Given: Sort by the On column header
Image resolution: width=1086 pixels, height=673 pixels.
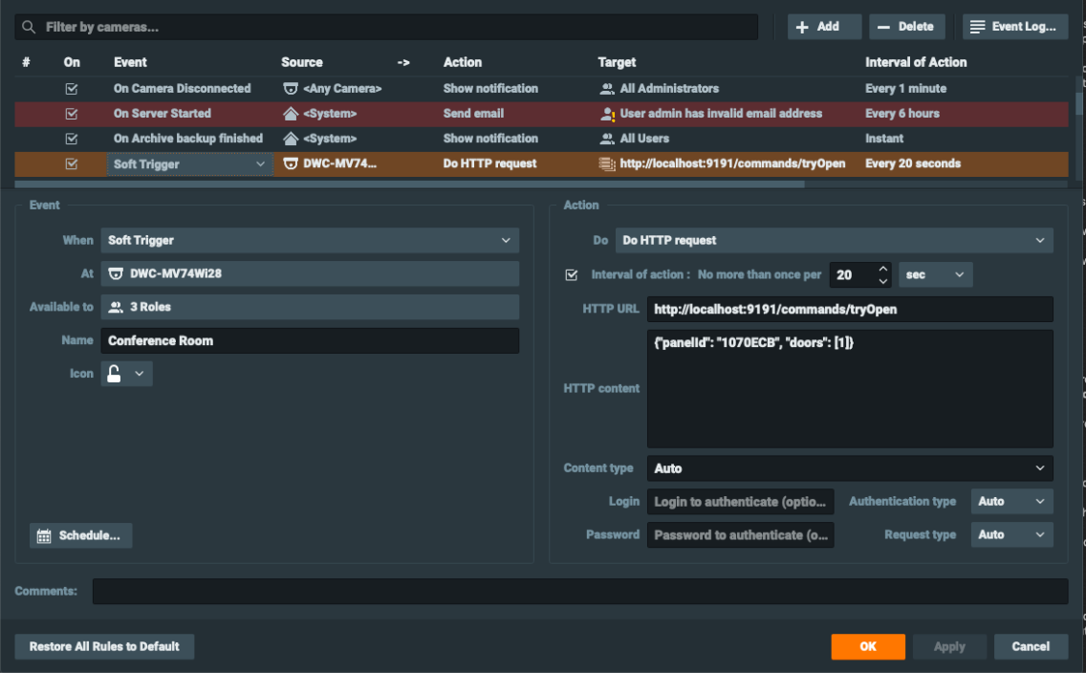Looking at the screenshot, I should click(x=72, y=62).
